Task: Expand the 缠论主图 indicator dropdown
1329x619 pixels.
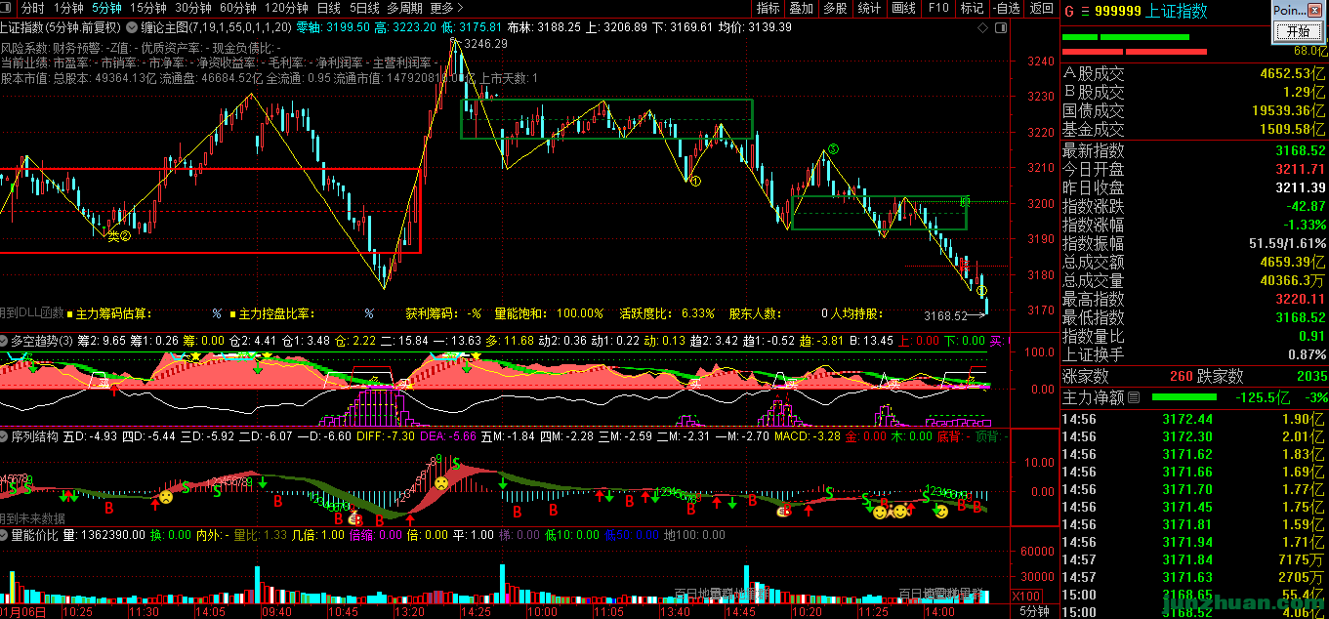Action: pyautogui.click(x=134, y=26)
